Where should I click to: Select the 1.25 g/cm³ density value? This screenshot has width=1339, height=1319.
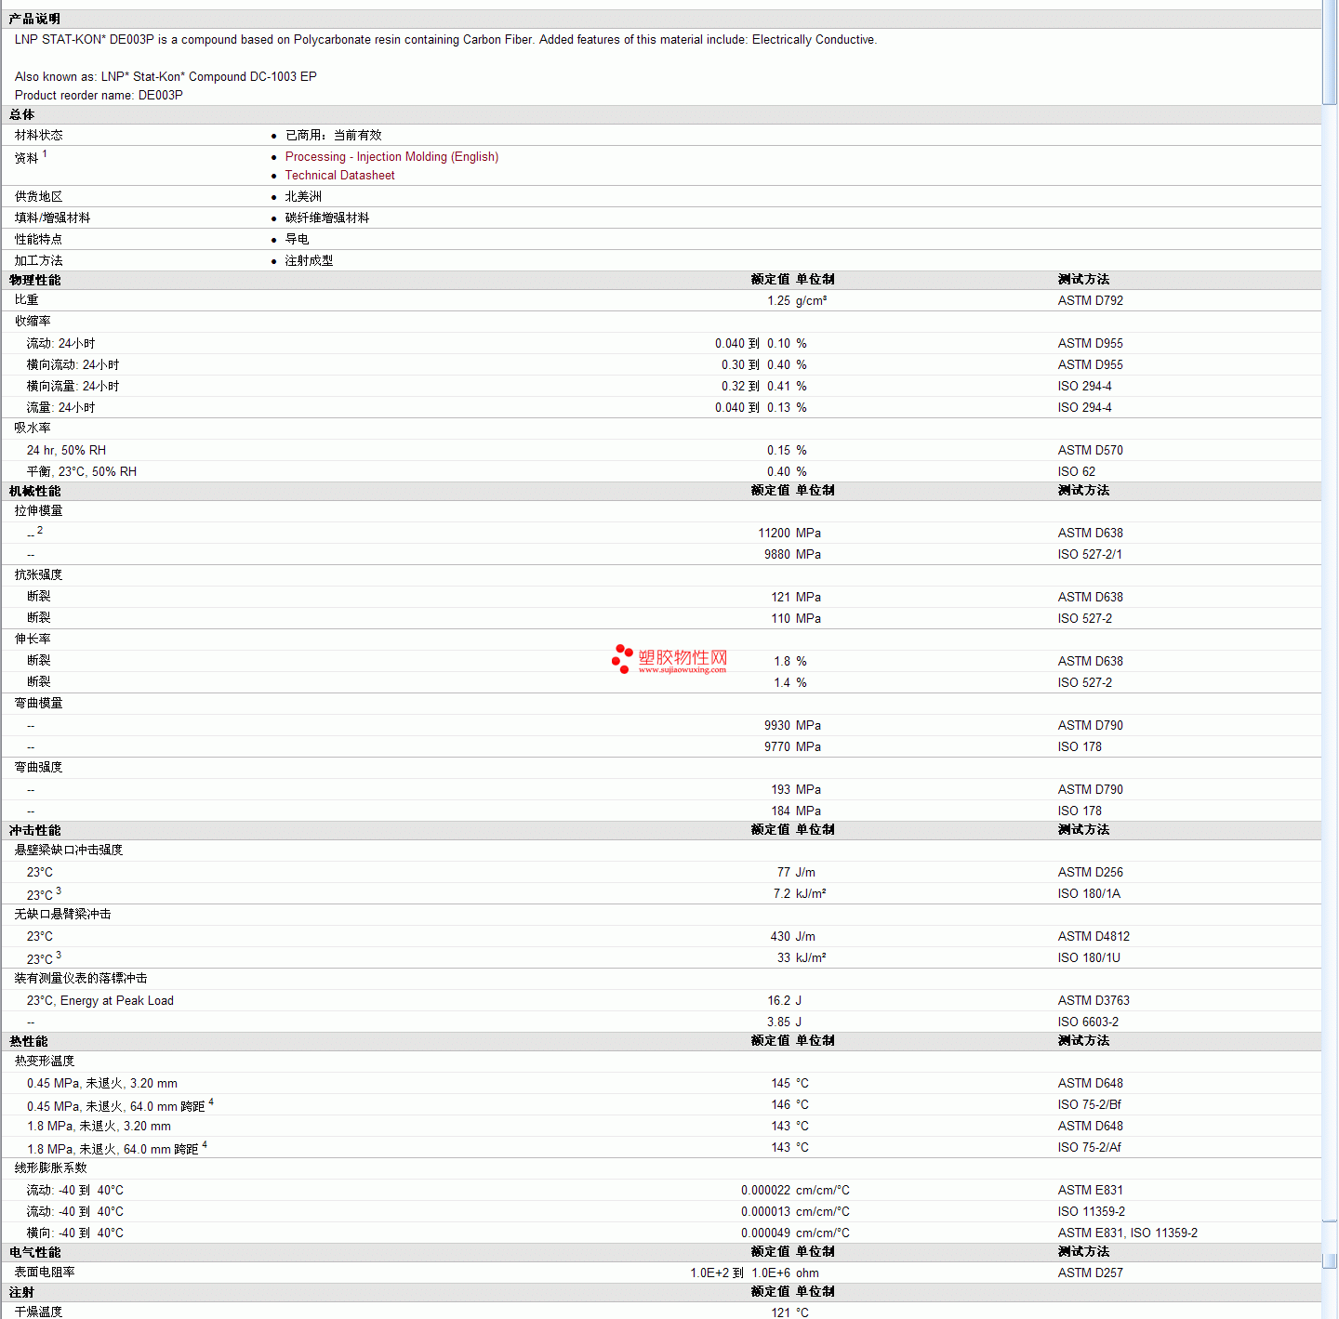797,301
